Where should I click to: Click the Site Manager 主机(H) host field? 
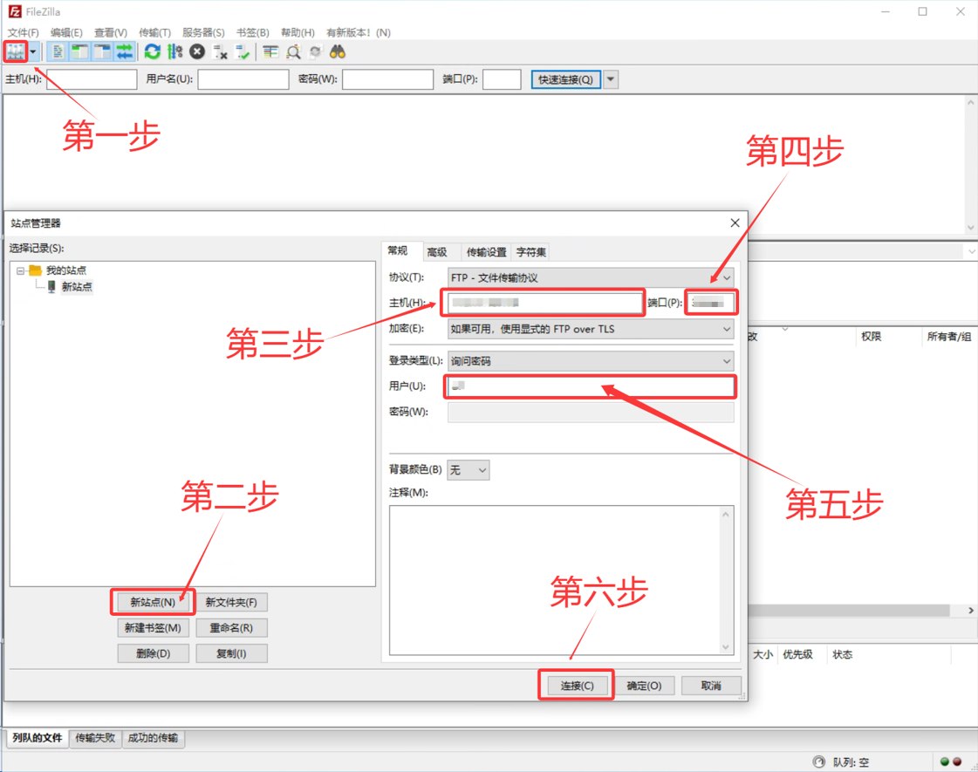[x=544, y=303]
